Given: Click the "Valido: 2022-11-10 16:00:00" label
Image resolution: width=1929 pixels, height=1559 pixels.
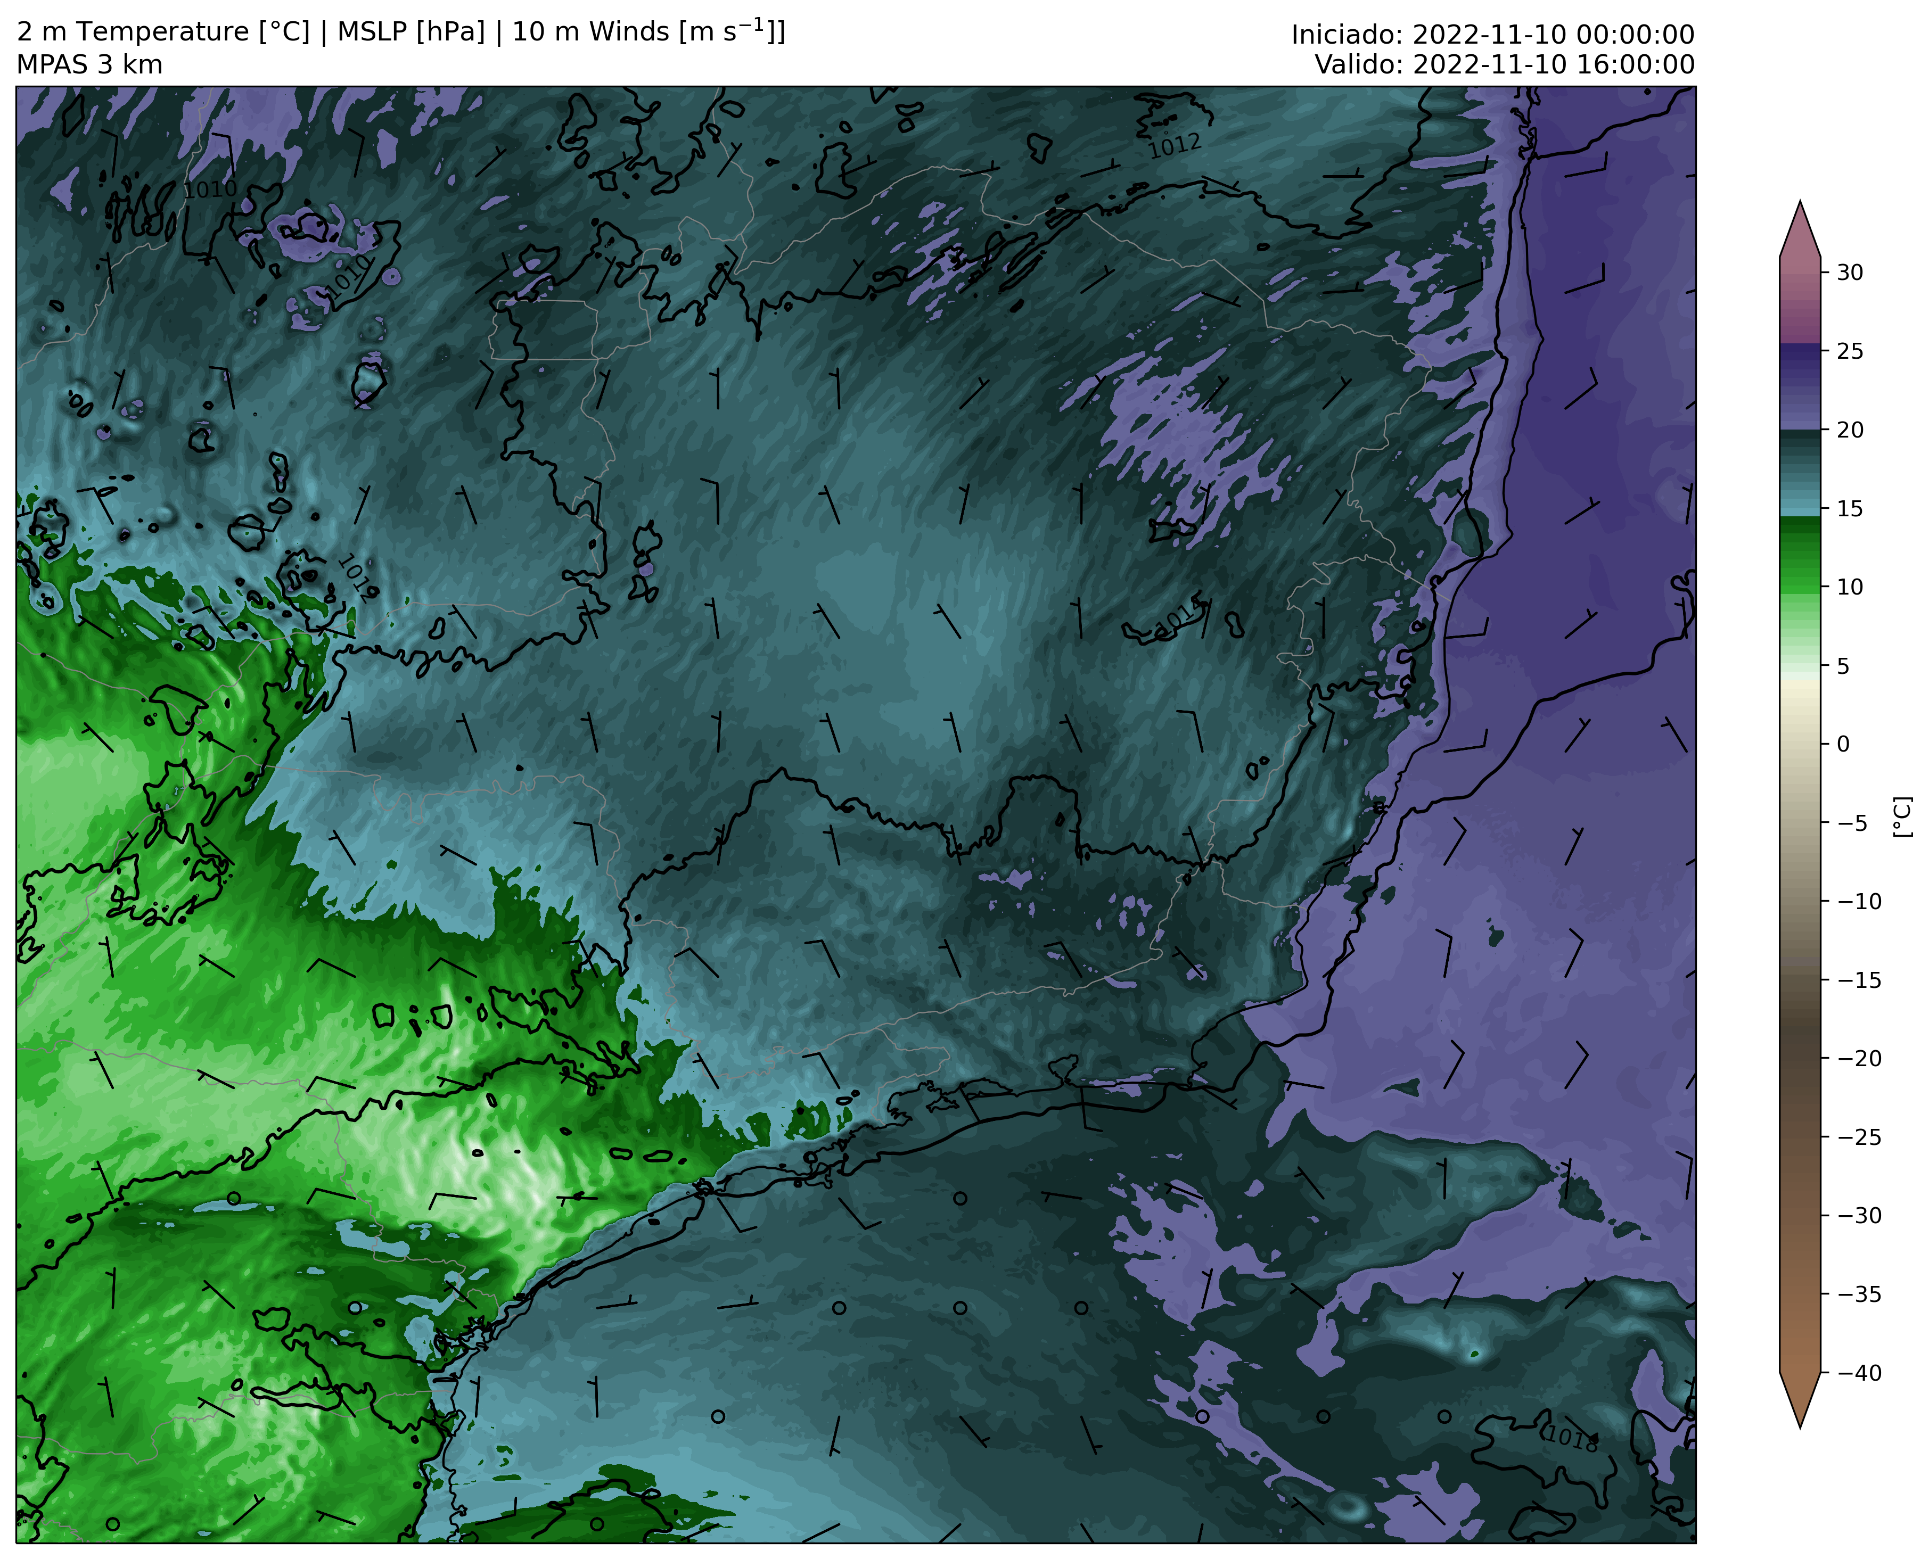Looking at the screenshot, I should 1505,64.
